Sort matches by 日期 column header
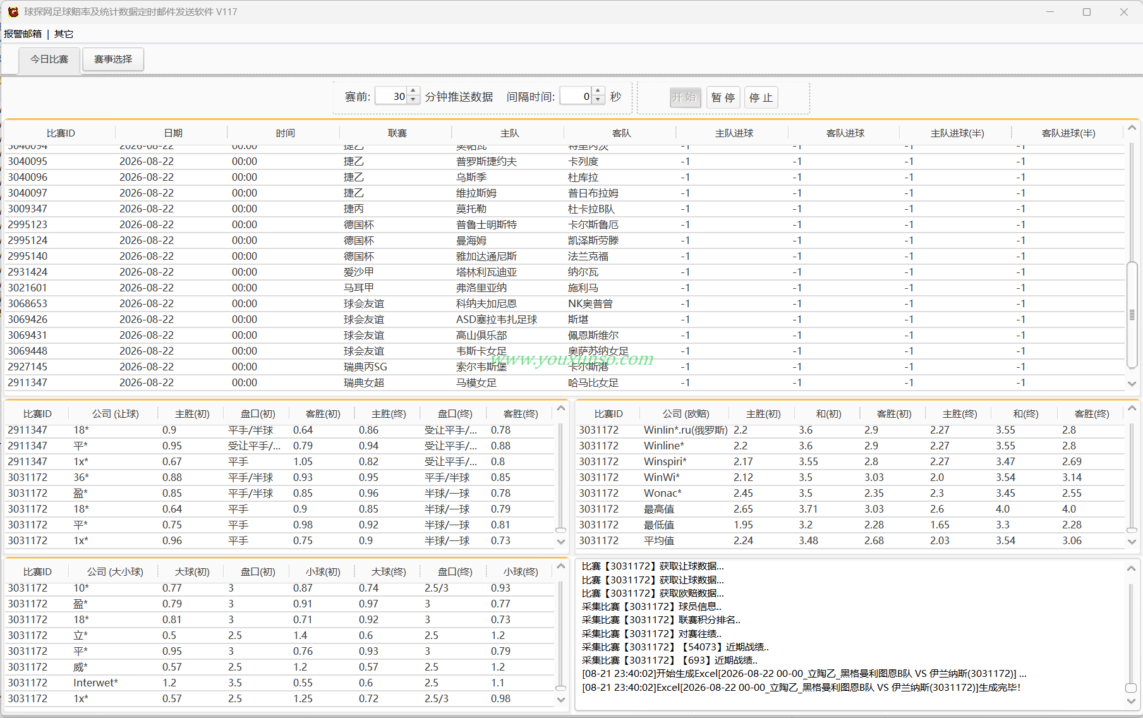 pyautogui.click(x=172, y=133)
